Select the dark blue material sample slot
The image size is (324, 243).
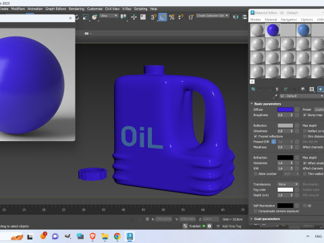[x=273, y=30]
